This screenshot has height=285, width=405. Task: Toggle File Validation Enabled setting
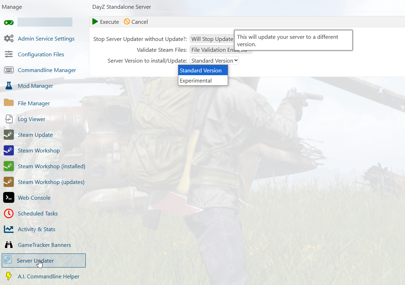point(221,50)
